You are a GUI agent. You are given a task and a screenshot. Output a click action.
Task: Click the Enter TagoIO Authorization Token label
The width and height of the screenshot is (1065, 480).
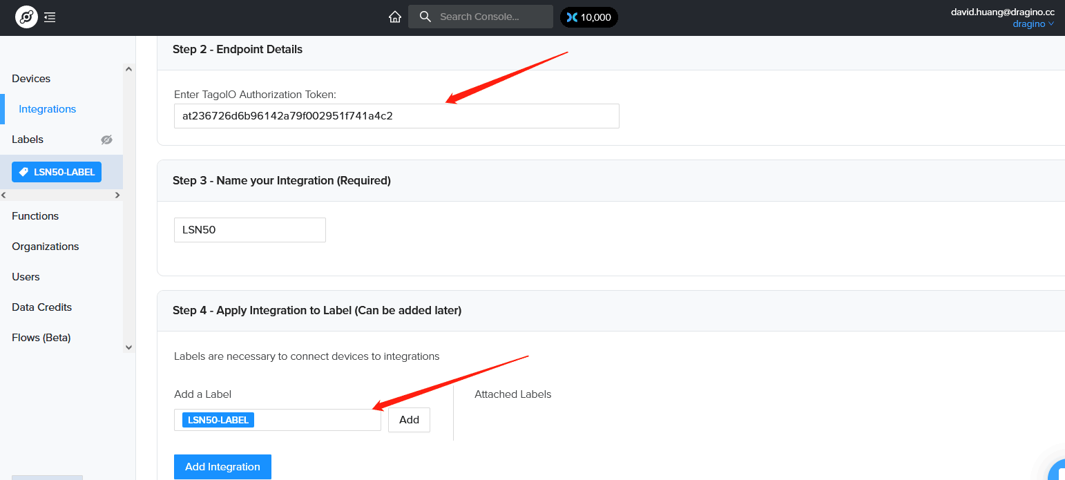255,95
